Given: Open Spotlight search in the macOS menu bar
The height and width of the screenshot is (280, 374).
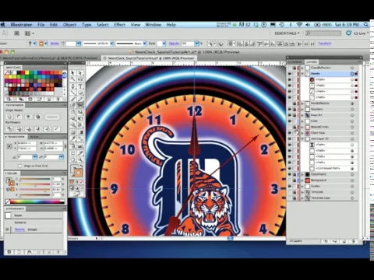Looking at the screenshot, I should click(x=365, y=25).
